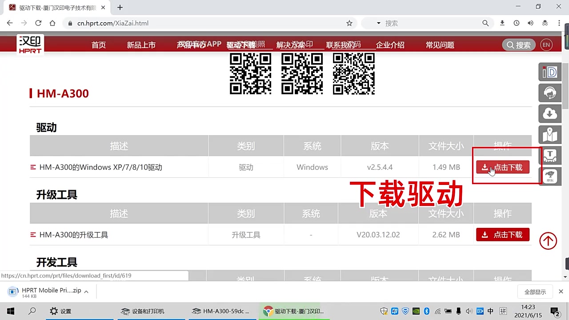Click the magnifier in the browser search box
Screen dimensions: 569x320
point(485,23)
